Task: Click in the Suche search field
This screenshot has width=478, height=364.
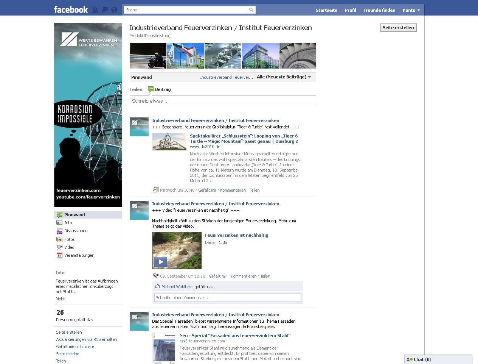Action: tap(185, 10)
